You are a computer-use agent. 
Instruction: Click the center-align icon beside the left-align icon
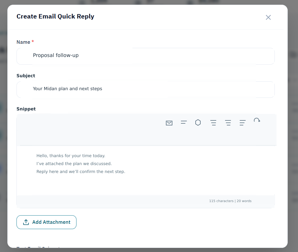[x=228, y=123]
